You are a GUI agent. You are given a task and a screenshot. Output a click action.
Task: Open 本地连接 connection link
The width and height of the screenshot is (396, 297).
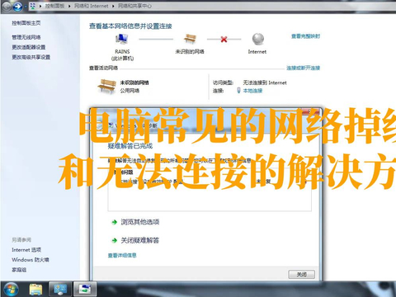click(252, 91)
